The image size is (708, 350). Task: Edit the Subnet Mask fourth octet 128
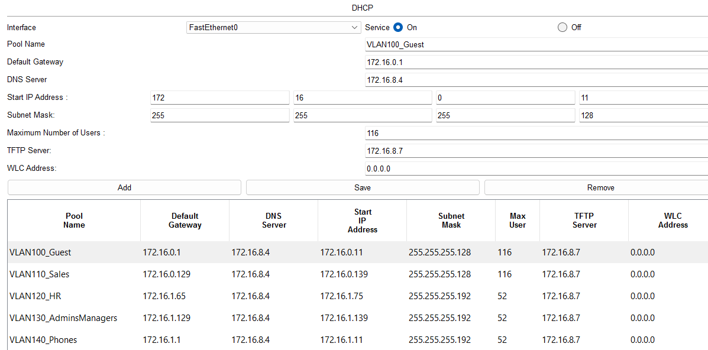coord(644,115)
